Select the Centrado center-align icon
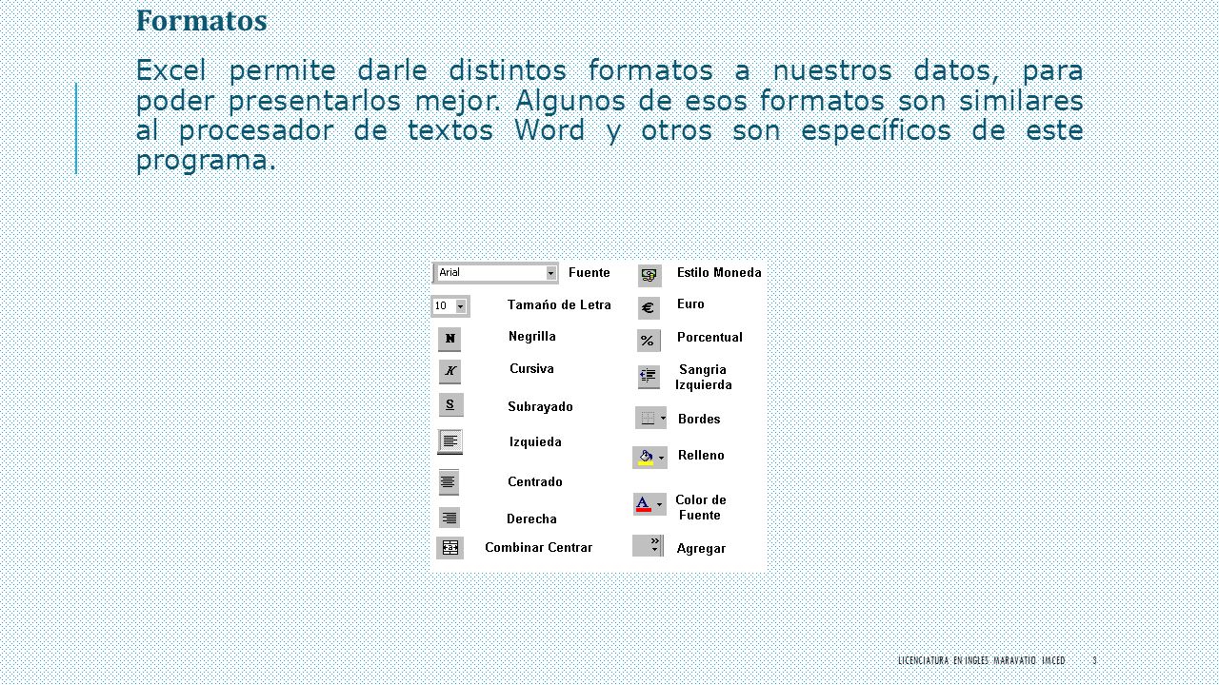Screen dimensions: 1219x685 click(449, 482)
